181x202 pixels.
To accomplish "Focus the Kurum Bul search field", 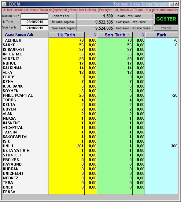I will tap(34, 16).
